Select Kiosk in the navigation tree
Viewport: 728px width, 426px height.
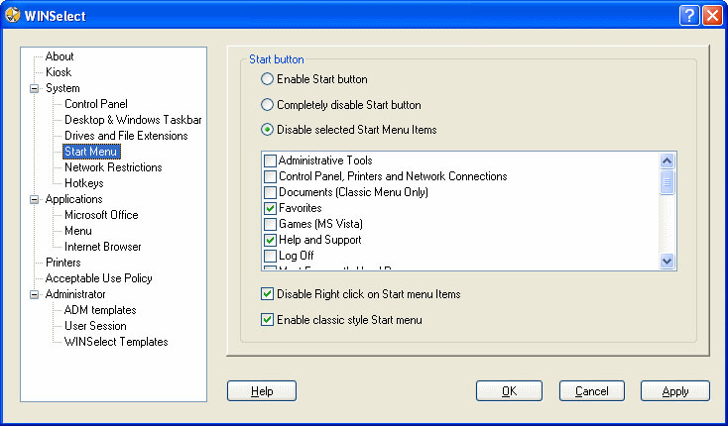coord(59,72)
